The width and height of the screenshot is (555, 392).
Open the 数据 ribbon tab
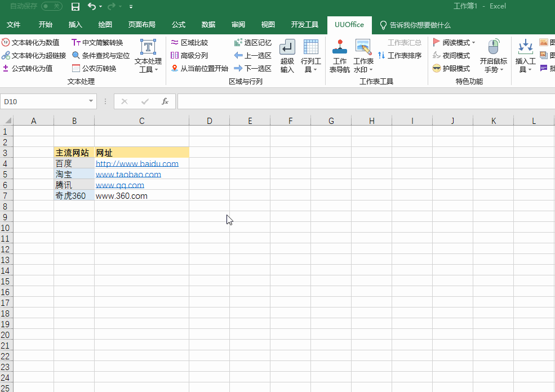tap(208, 25)
